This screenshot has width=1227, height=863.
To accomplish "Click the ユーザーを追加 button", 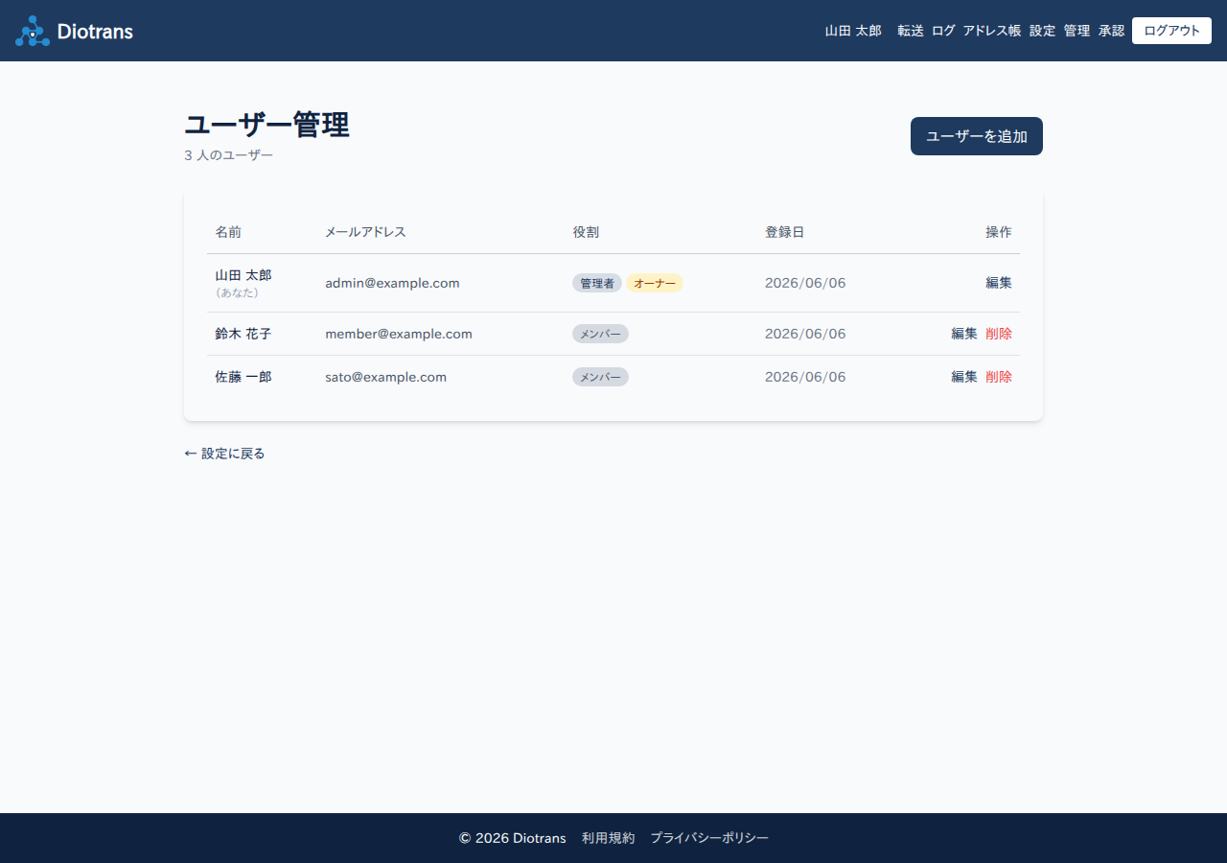I will point(977,136).
